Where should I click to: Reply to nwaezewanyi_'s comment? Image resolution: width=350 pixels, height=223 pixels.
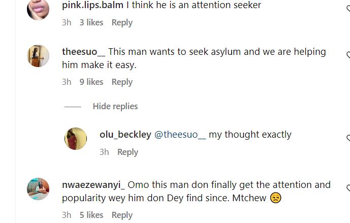tap(122, 215)
